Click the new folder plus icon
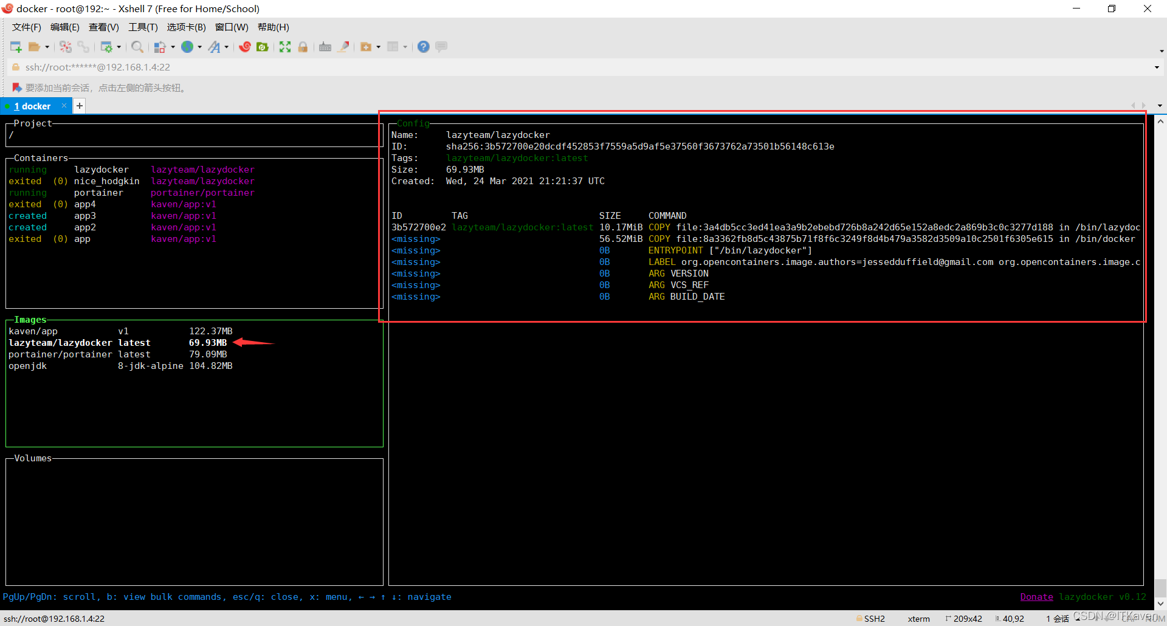 click(366, 47)
